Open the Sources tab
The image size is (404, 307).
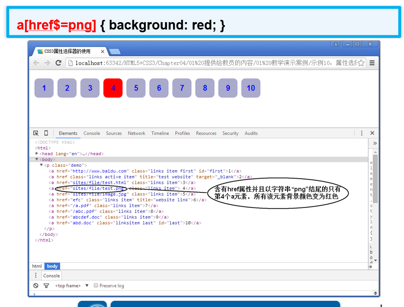pos(114,133)
